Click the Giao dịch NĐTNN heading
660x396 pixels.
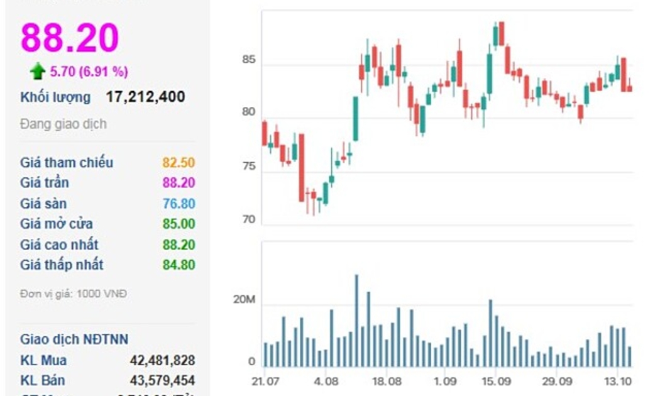tap(74, 339)
